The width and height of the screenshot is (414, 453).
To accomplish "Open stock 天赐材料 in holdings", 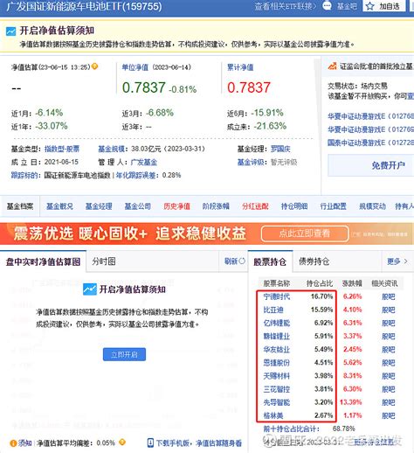I will tap(277, 376).
